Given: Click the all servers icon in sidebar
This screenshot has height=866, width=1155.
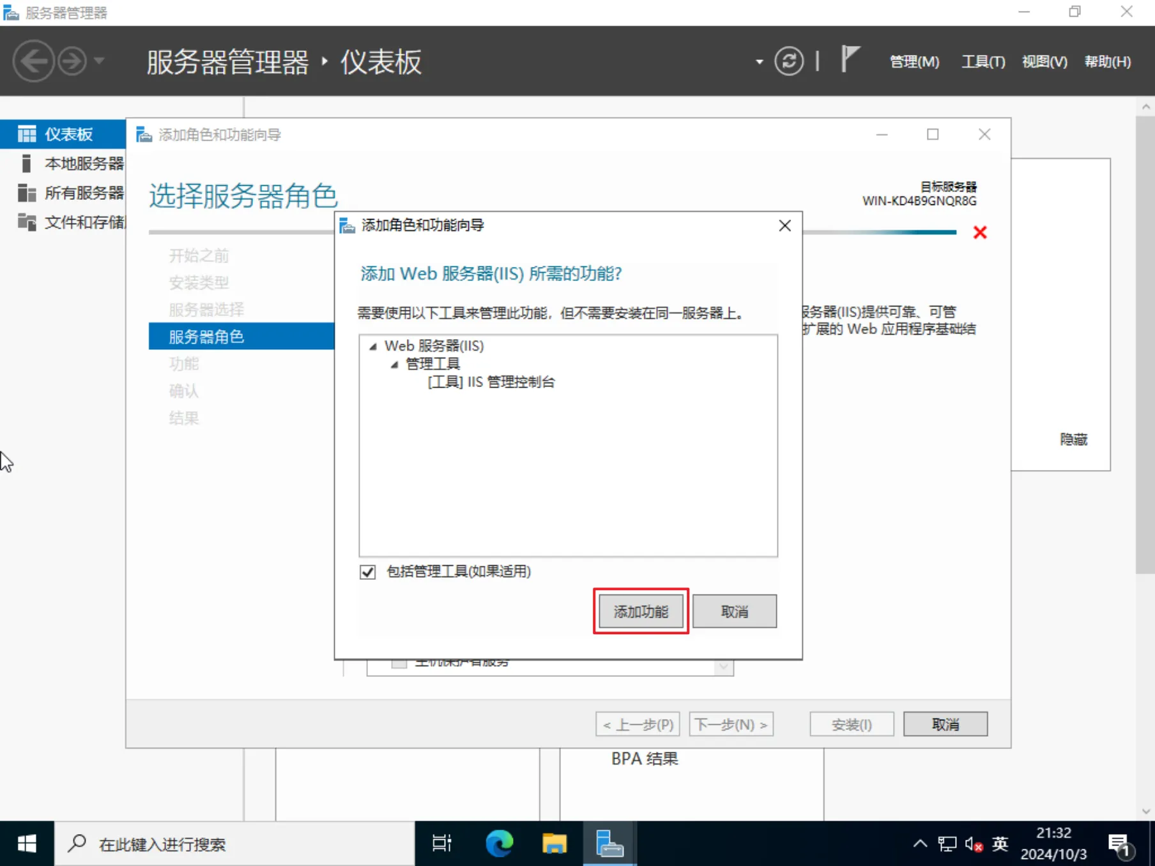Looking at the screenshot, I should (x=27, y=193).
